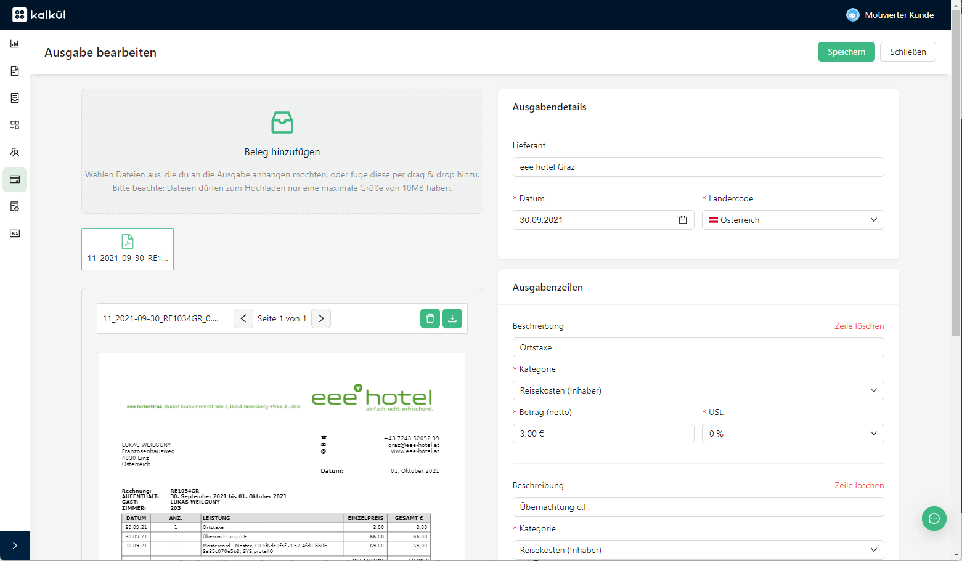Open the Kategorie dropdown for Ortstaxe
962x561 pixels.
tap(698, 390)
